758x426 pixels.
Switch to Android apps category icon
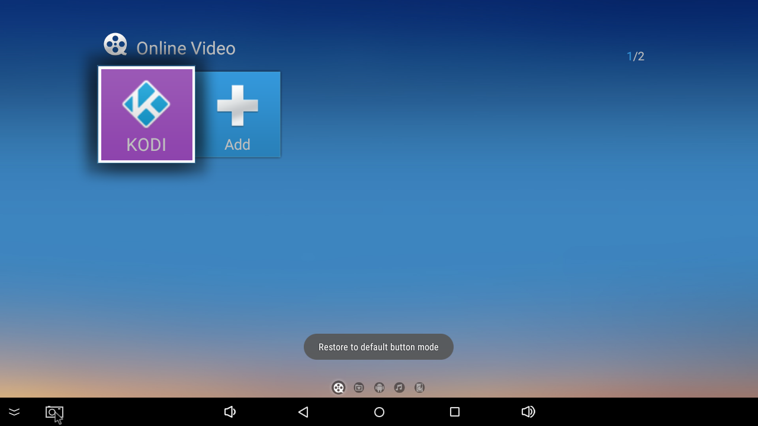coord(379,388)
